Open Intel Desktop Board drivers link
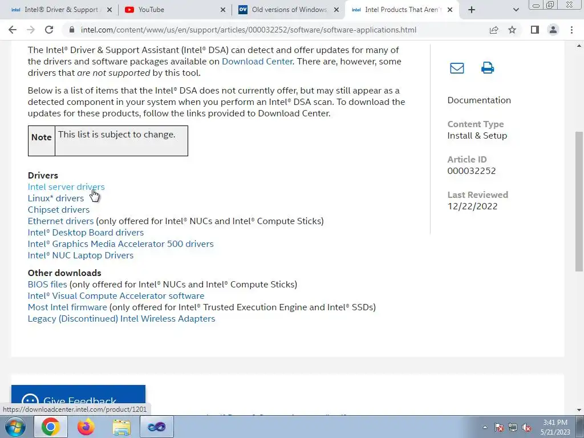Screen dimensions: 584x438 click(x=86, y=233)
